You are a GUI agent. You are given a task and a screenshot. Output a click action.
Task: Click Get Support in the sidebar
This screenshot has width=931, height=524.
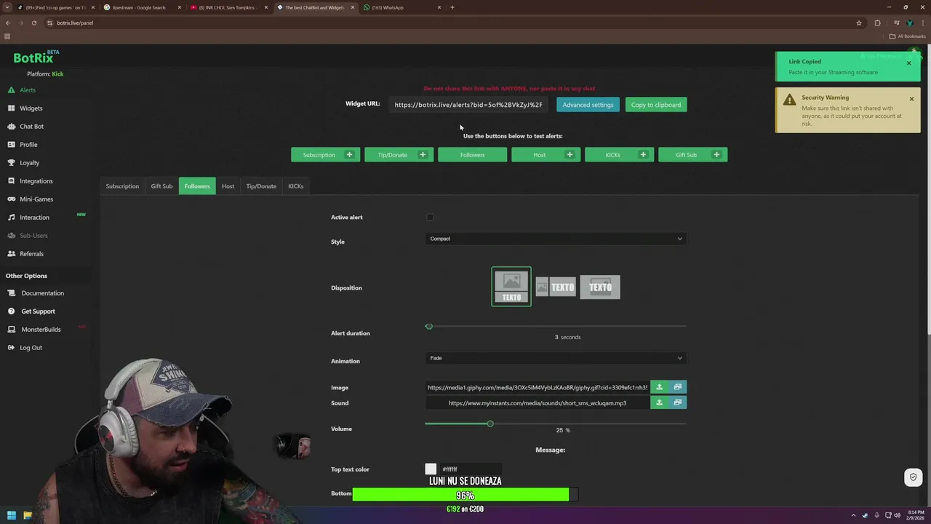click(38, 311)
